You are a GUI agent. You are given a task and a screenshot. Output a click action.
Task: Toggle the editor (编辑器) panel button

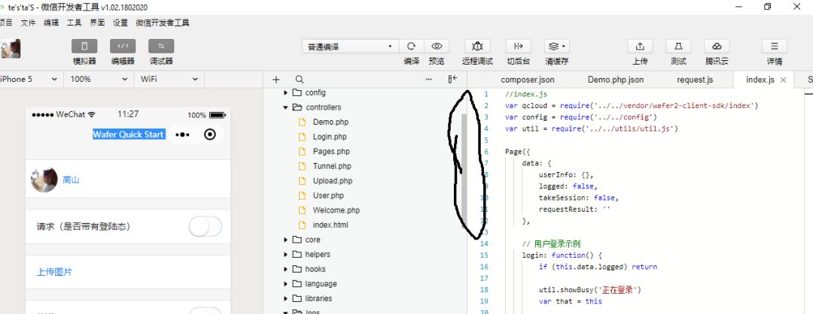pos(123,46)
